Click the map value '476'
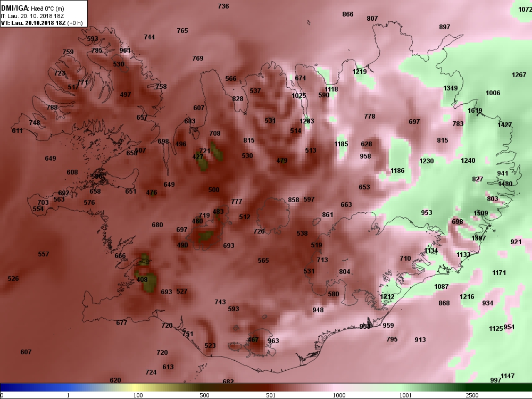Viewport: 532px width, 399px height. pyautogui.click(x=152, y=193)
